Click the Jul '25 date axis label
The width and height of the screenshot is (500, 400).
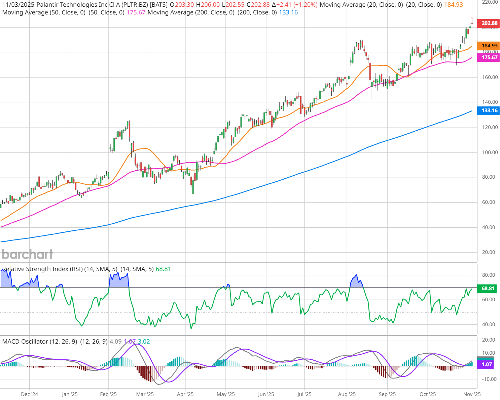305,394
